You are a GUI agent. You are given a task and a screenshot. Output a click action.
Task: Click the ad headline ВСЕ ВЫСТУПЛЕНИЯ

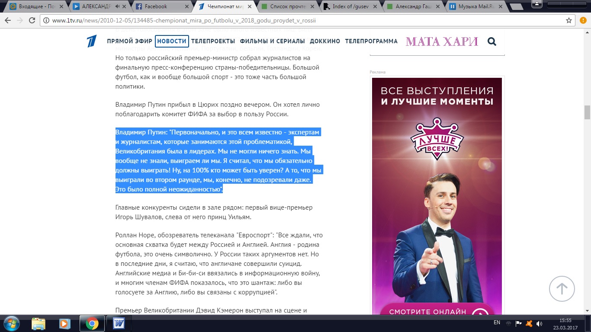(x=437, y=91)
